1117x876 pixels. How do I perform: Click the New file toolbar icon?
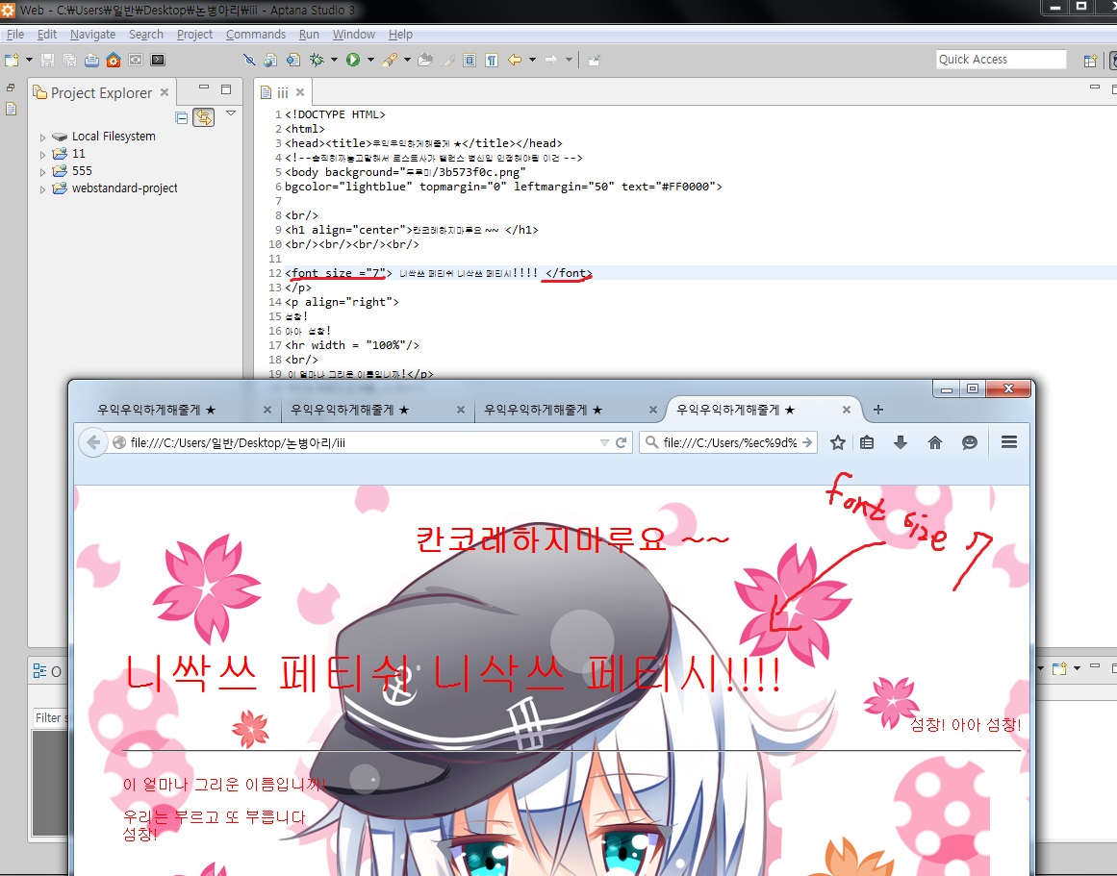[13, 60]
